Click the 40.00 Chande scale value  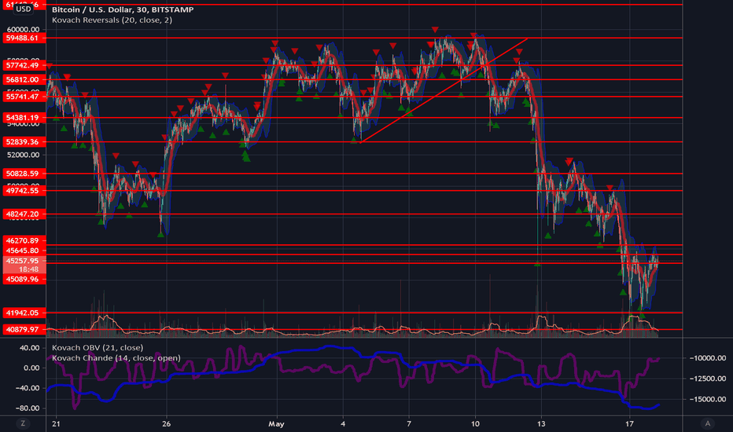point(29,348)
